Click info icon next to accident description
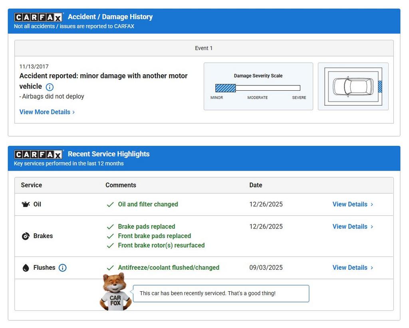This screenshot has height=328, width=409. (50, 87)
